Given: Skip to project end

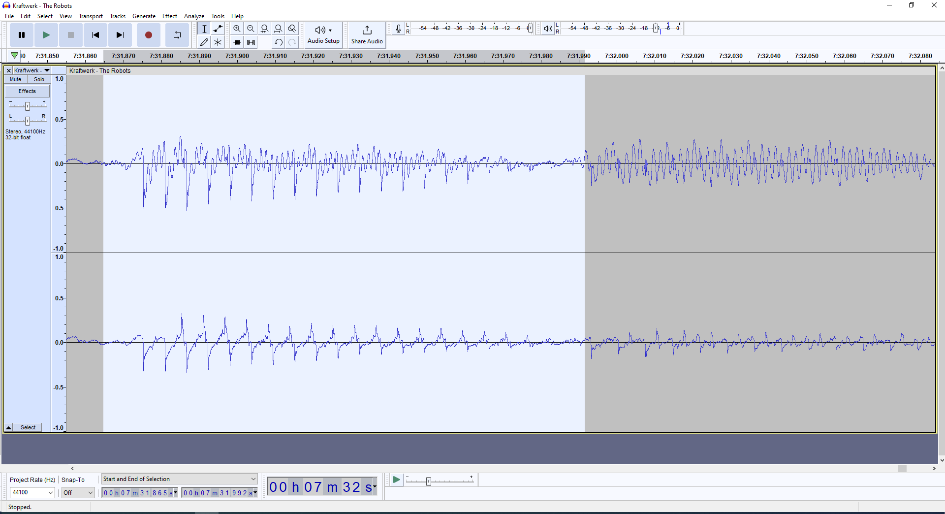Looking at the screenshot, I should point(120,35).
